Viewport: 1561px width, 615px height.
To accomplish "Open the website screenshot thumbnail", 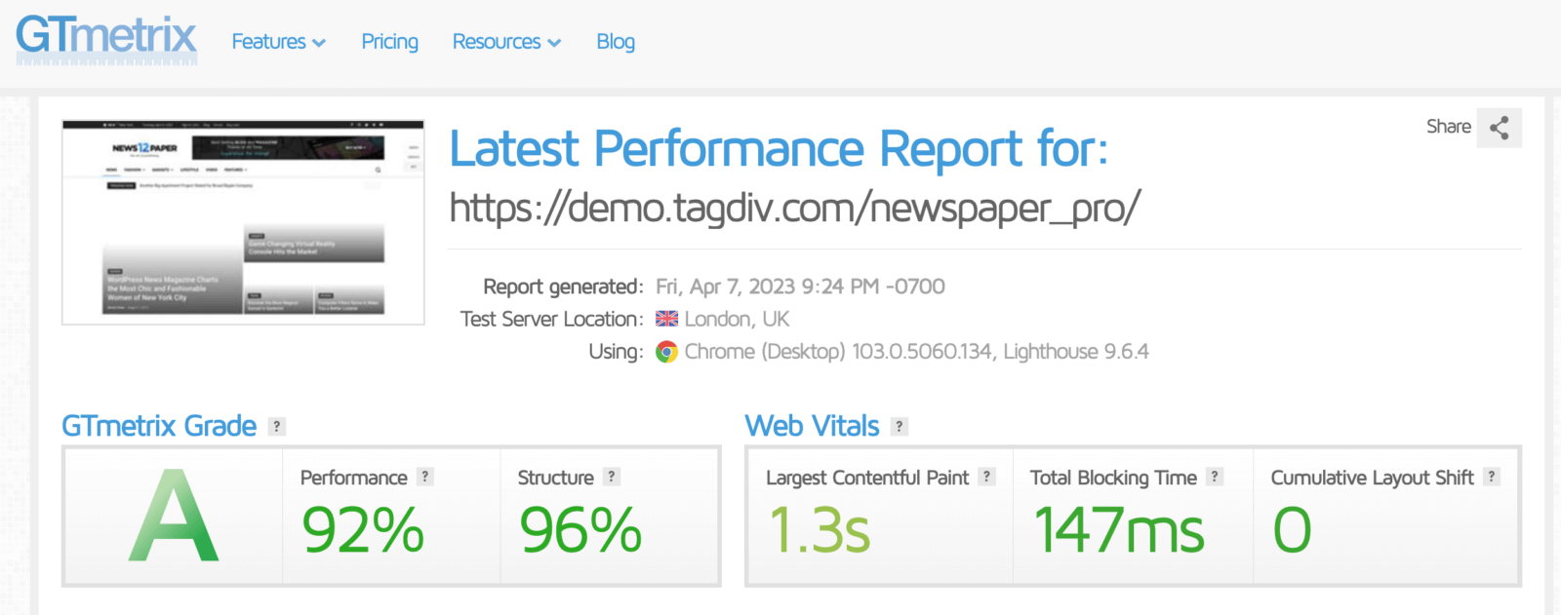I will (243, 222).
